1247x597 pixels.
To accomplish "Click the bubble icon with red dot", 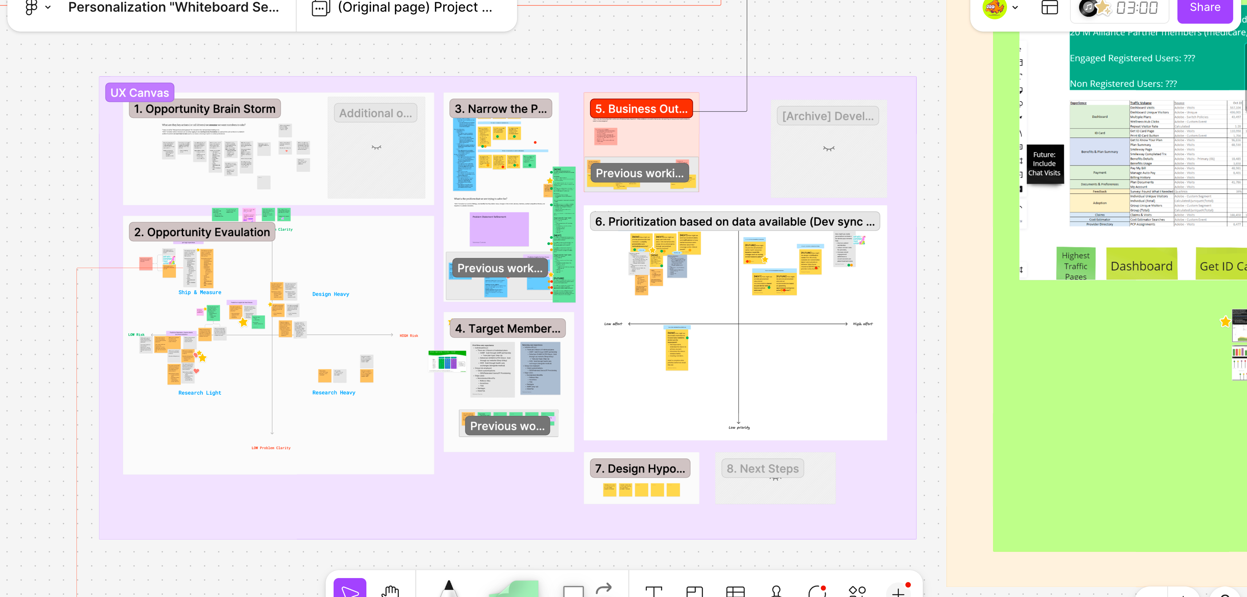I will (x=817, y=591).
